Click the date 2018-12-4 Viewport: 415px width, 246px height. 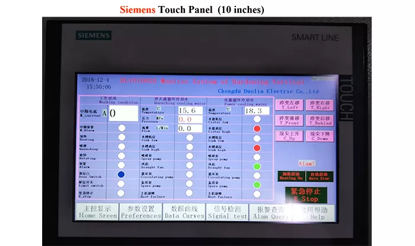[95, 79]
